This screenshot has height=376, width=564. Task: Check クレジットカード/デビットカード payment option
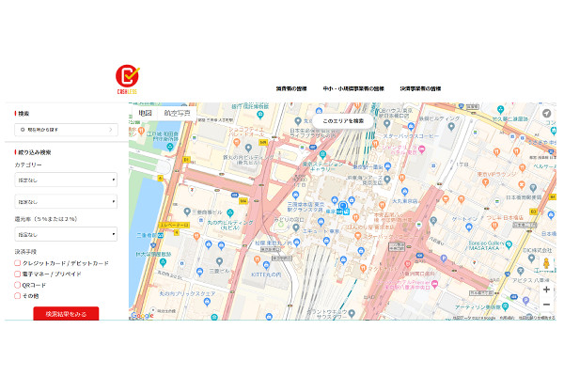pos(17,263)
